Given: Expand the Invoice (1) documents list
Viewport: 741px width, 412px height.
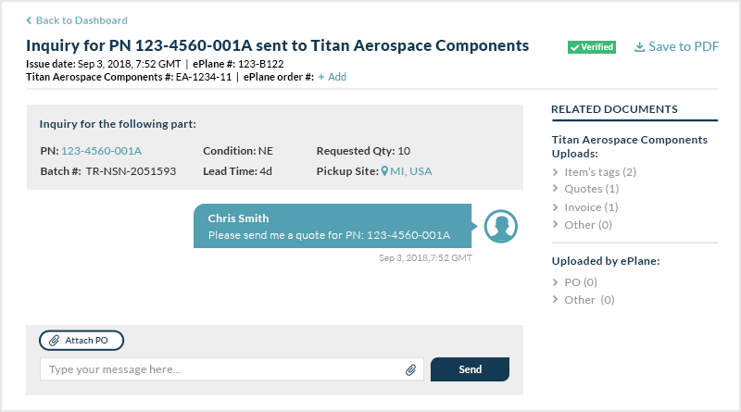Looking at the screenshot, I should (x=586, y=207).
